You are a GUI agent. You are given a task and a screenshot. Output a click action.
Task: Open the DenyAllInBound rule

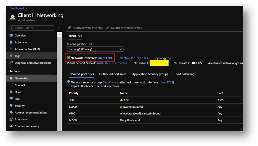point(130,120)
